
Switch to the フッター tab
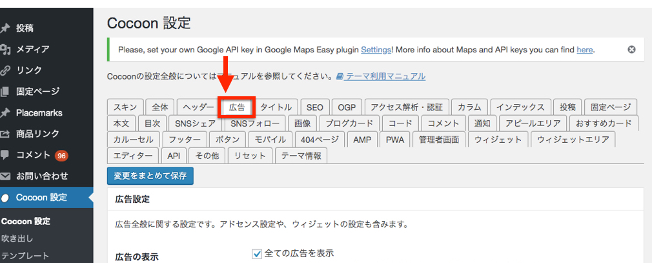pyautogui.click(x=185, y=140)
